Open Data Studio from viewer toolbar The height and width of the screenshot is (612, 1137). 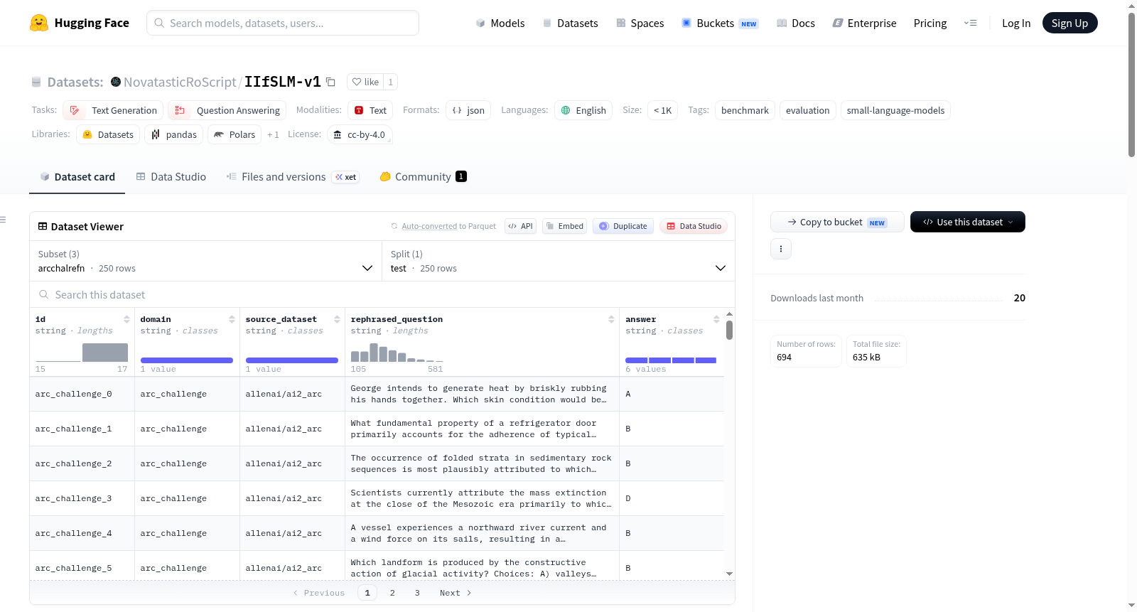pos(694,226)
